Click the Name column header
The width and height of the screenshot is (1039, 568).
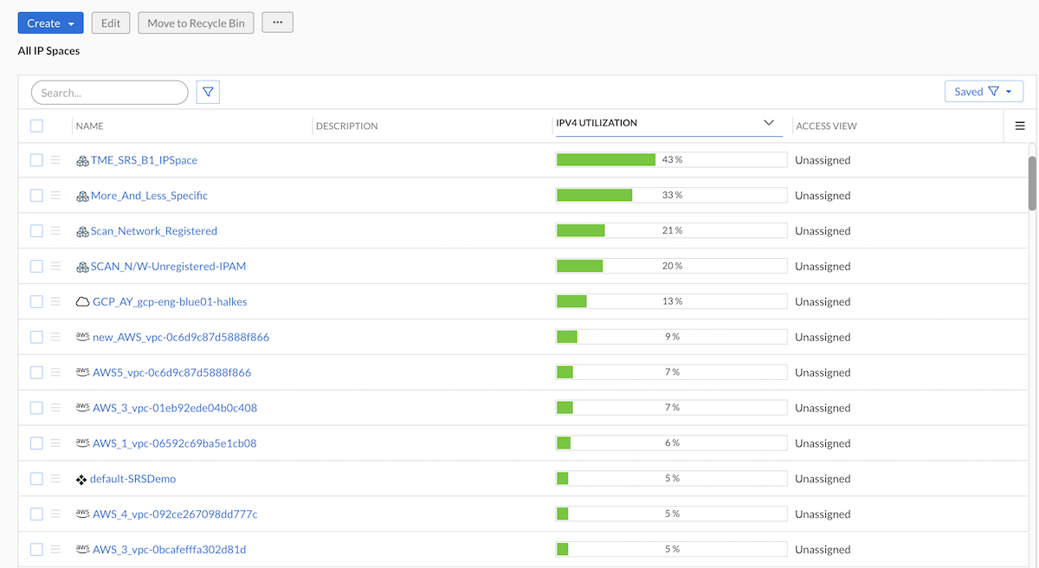coord(90,126)
